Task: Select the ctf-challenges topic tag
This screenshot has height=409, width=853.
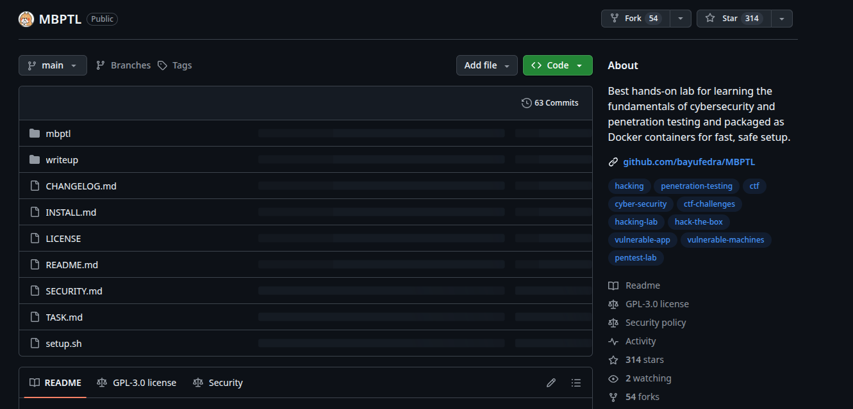Action: tap(709, 204)
